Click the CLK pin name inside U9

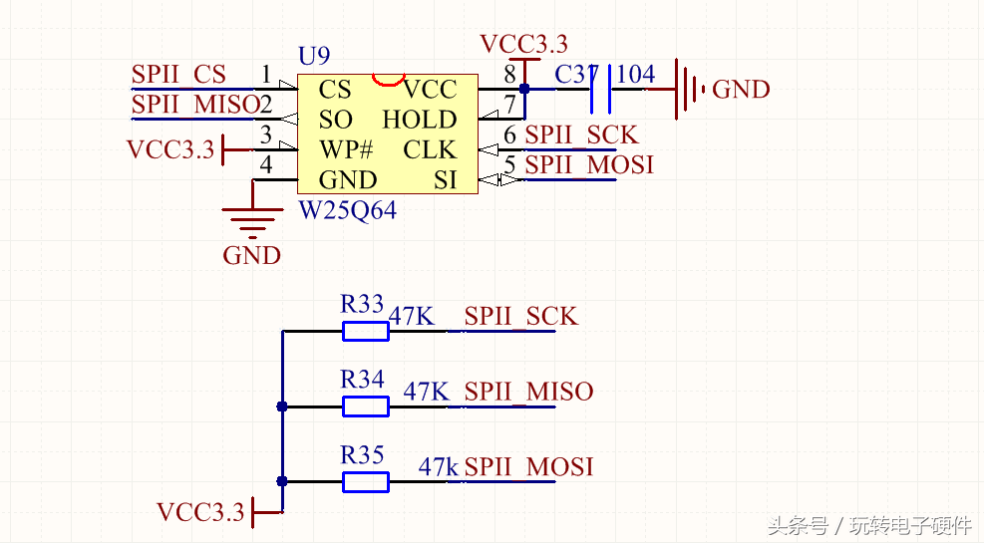(430, 149)
